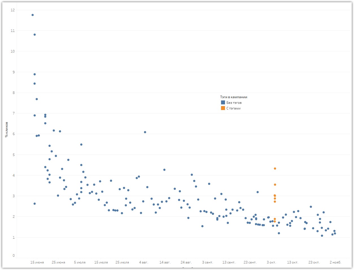Viewport: 354px width, 270px height.
Task: Select the blue point near 4.3 by '14 авг.'
Action: [x=164, y=170]
